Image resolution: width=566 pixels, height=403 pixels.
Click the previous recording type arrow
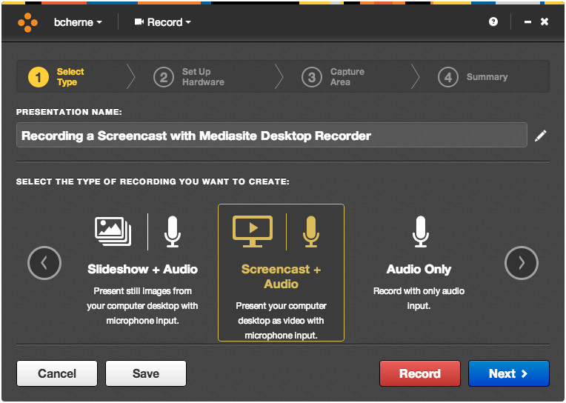click(44, 263)
